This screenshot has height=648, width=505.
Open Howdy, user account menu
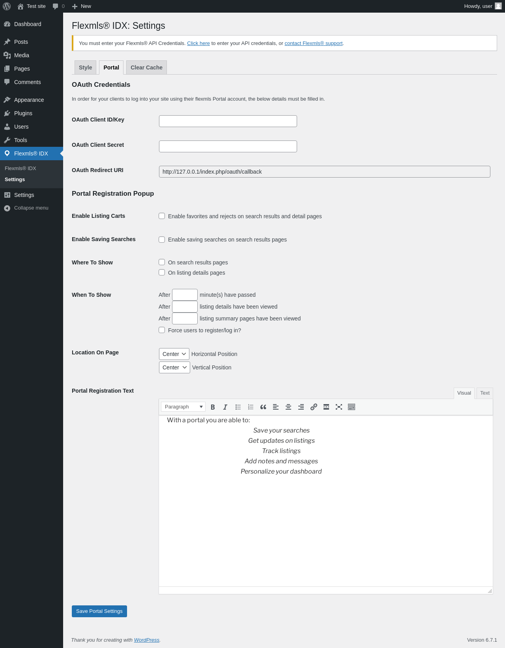tap(483, 6)
